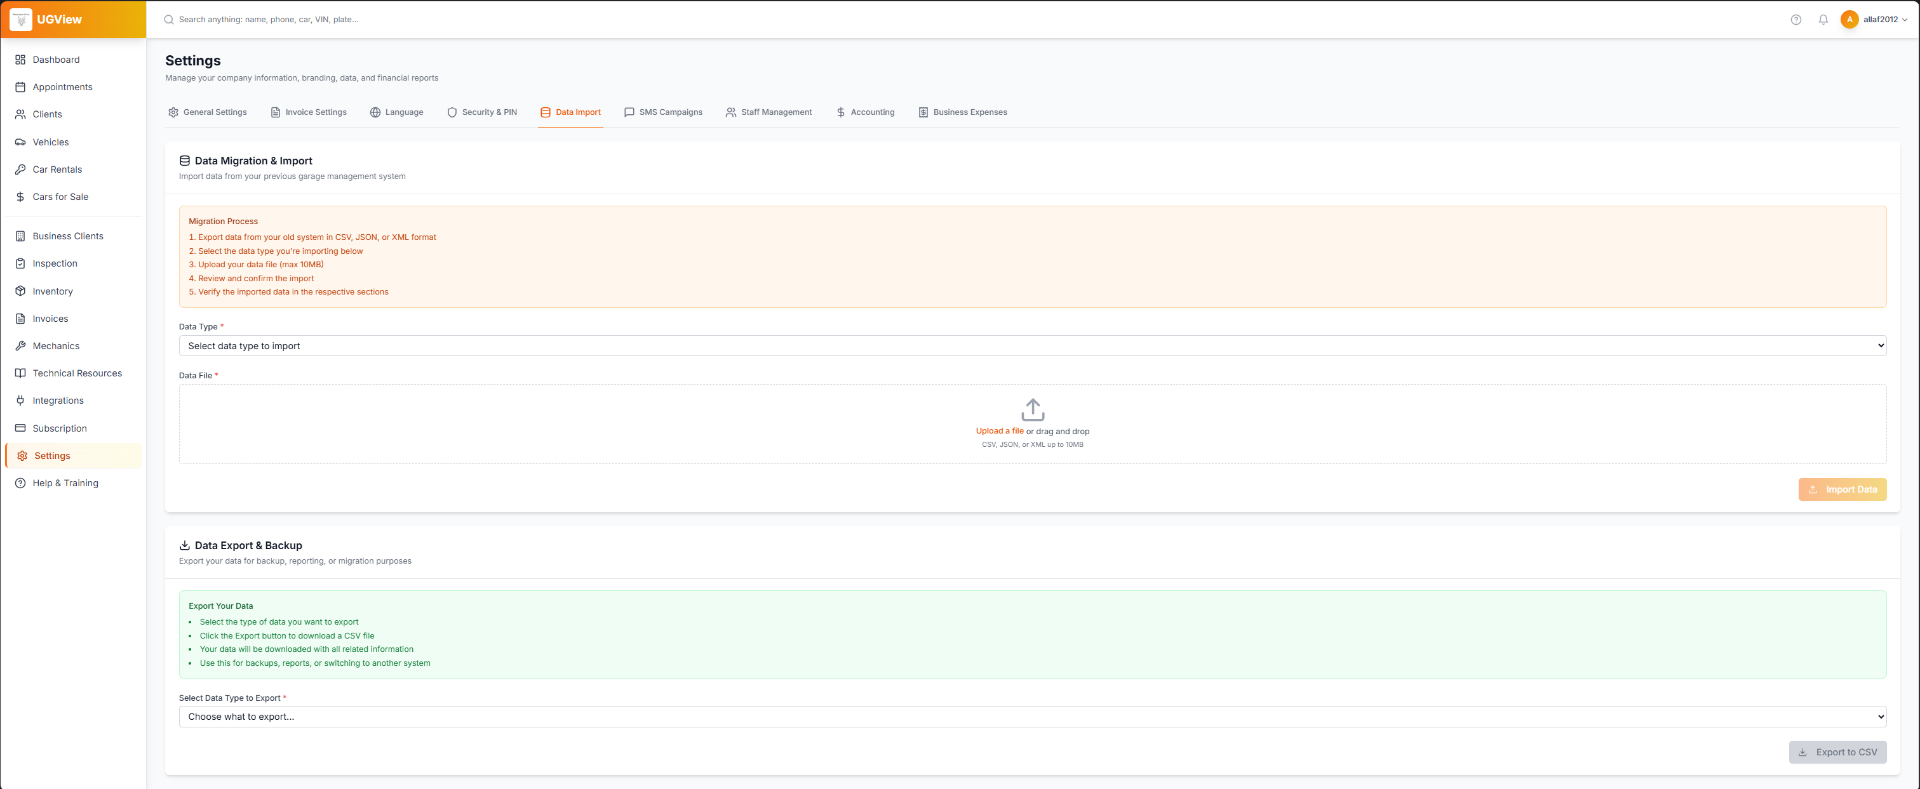Switch to SMS Campaigns tab
The height and width of the screenshot is (789, 1920).
tap(663, 112)
